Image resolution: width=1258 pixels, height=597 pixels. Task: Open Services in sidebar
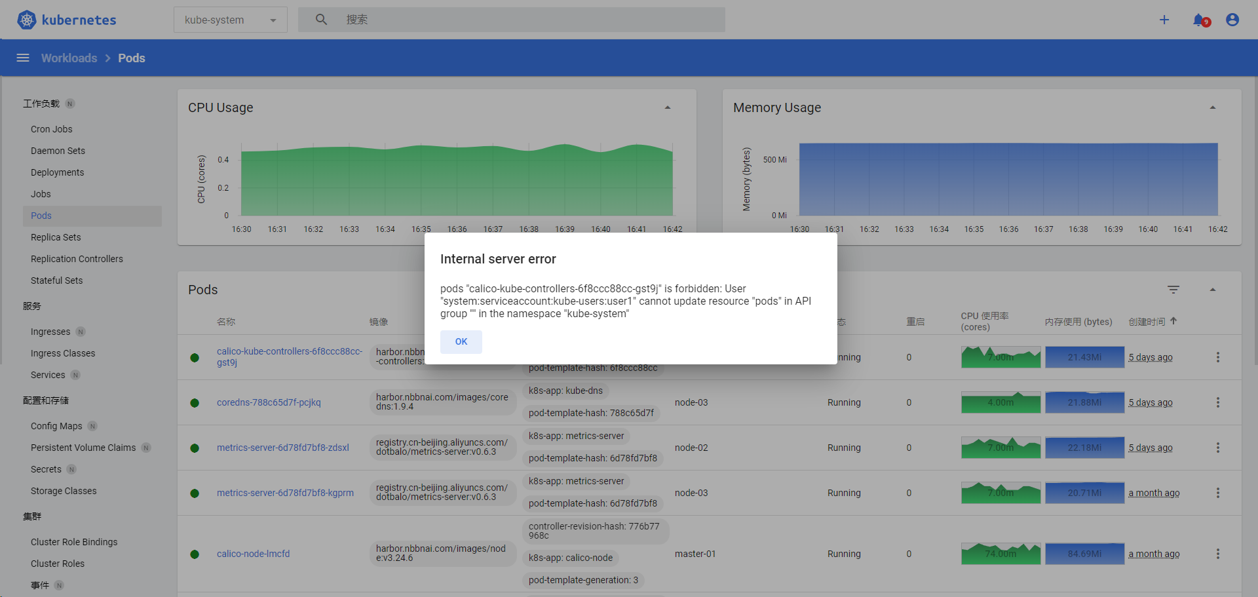click(x=48, y=375)
